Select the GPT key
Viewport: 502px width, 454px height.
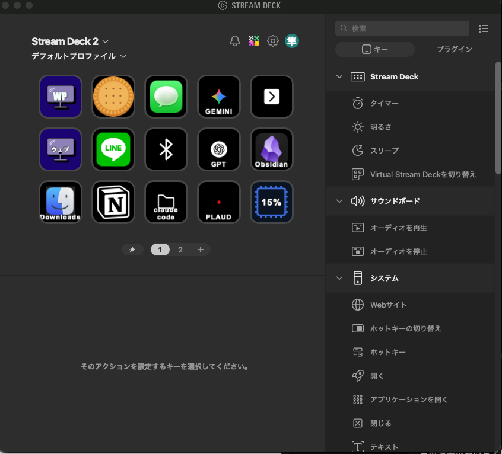(219, 149)
